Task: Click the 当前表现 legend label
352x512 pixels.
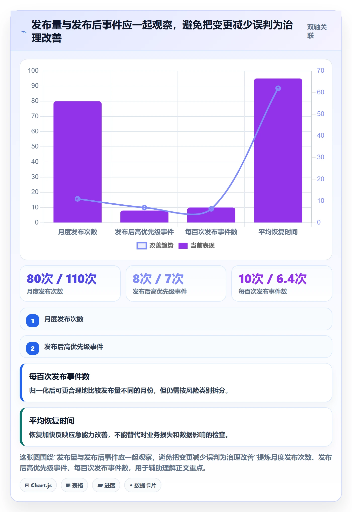Action: click(x=202, y=246)
